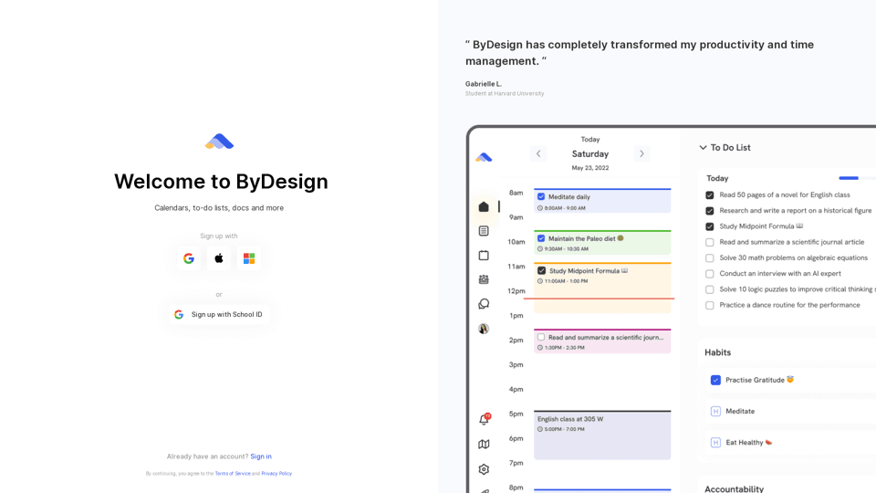Check Solve 30 math problems task
The height and width of the screenshot is (493, 876).
click(710, 257)
